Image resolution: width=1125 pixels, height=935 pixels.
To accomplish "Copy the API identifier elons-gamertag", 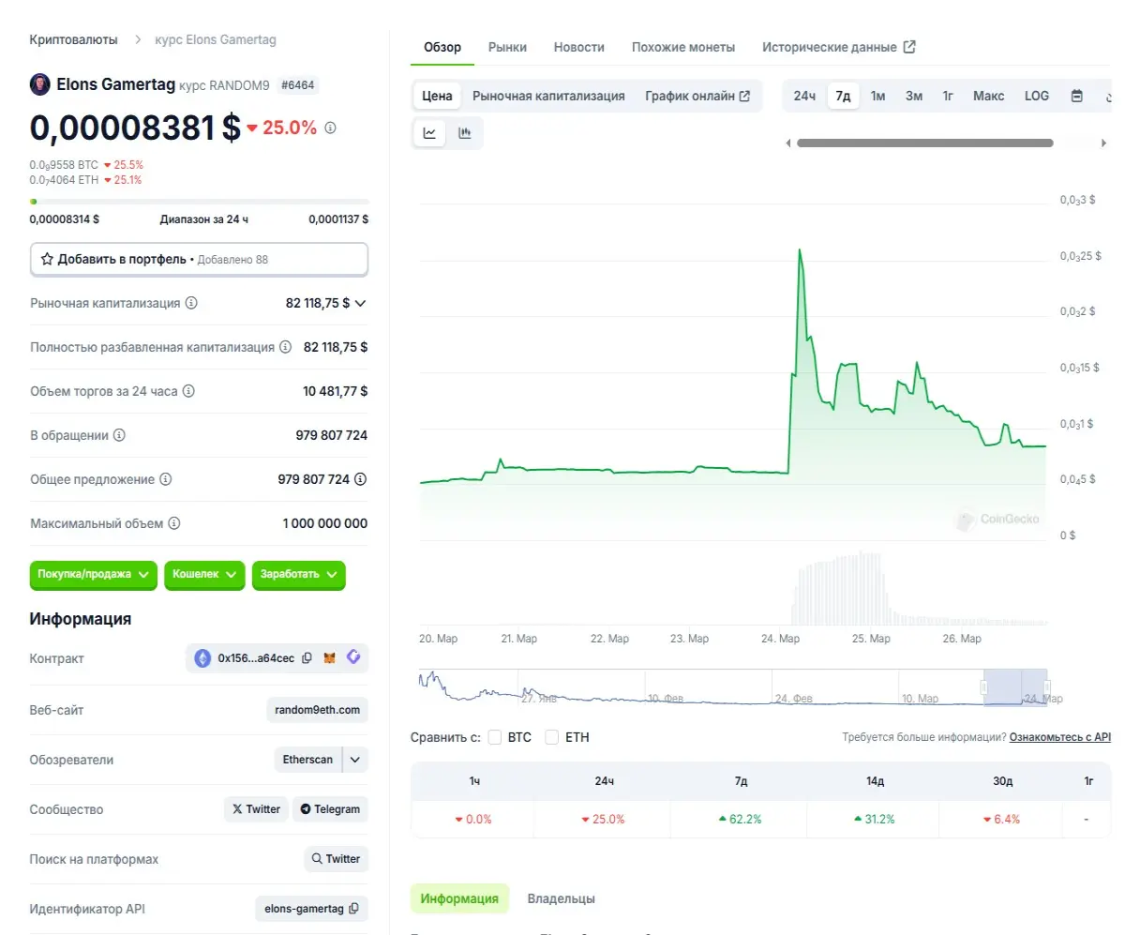I will tap(353, 909).
